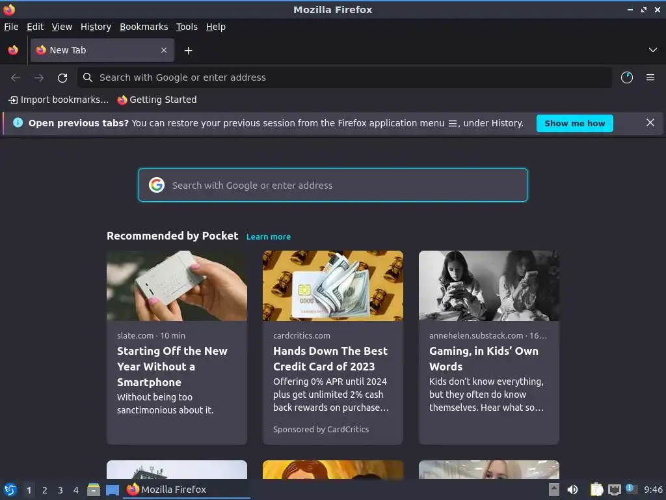Click the cardcritics.com source text

pos(302,335)
